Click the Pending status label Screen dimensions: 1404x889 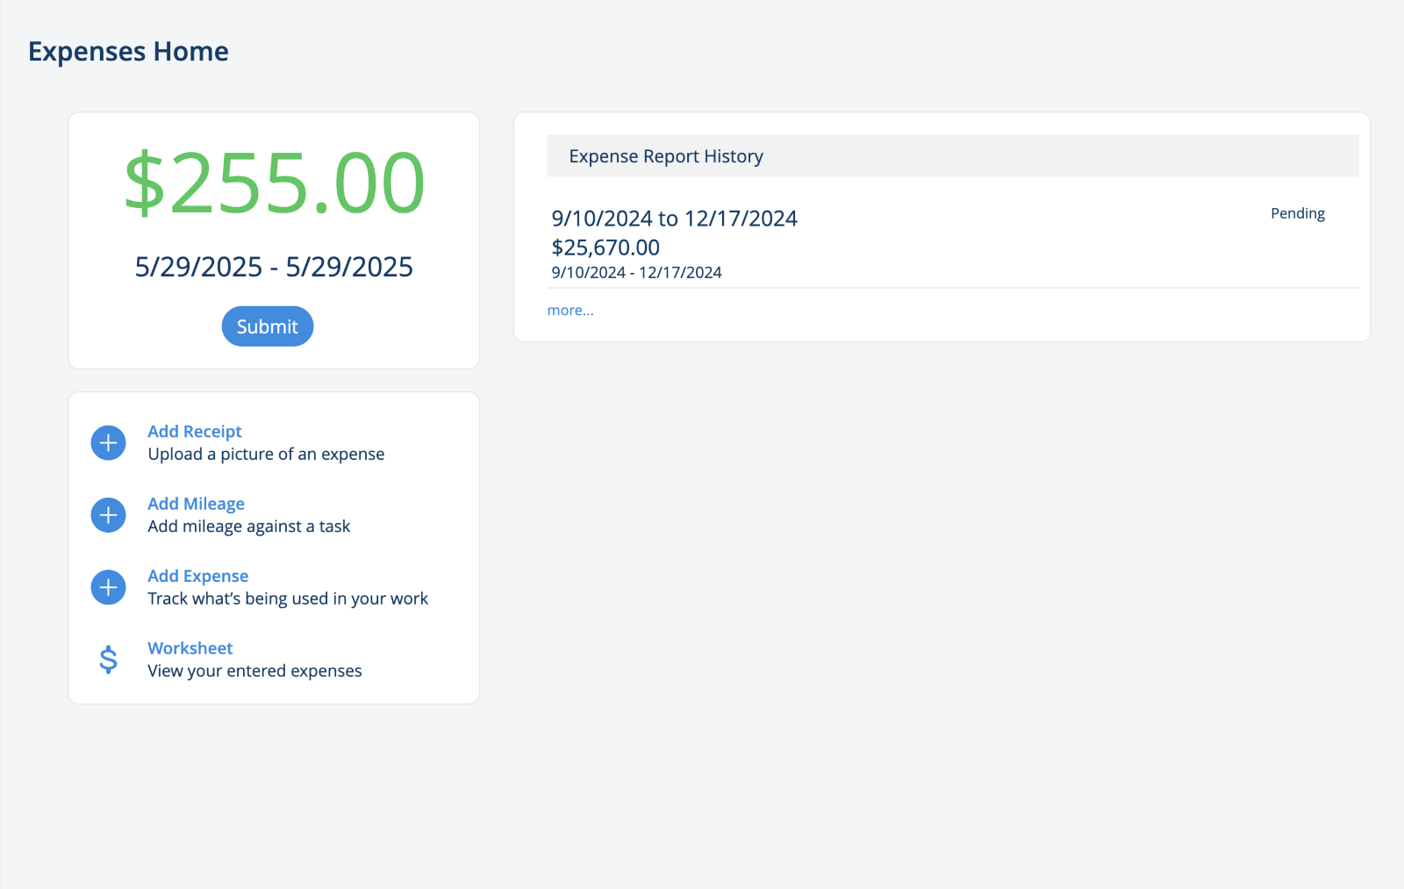tap(1298, 213)
